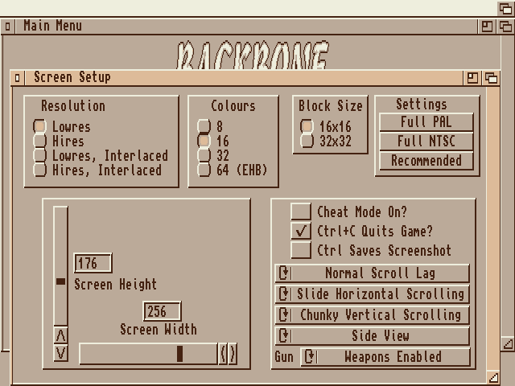Apply Full NTSC settings
This screenshot has width=515, height=386.
tap(426, 142)
